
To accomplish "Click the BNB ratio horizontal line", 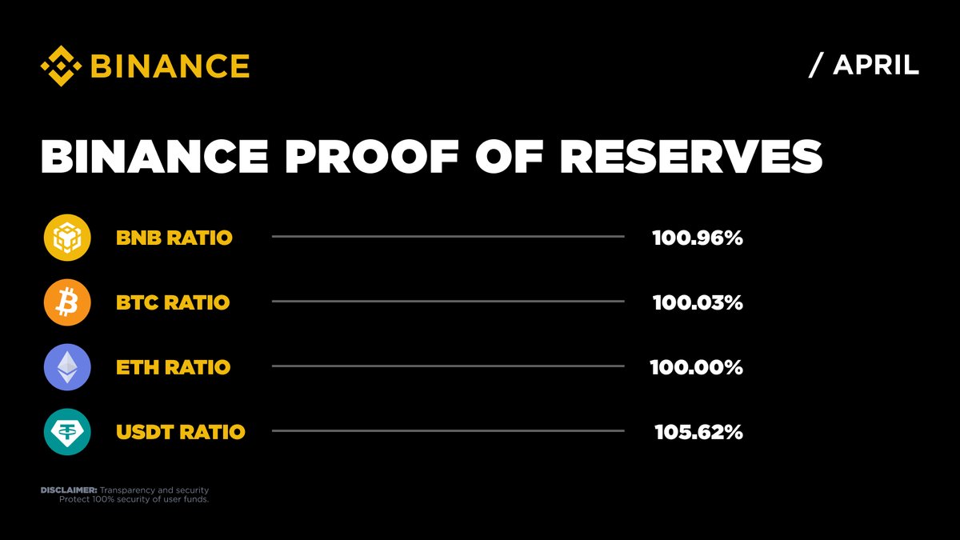I will pyautogui.click(x=447, y=237).
